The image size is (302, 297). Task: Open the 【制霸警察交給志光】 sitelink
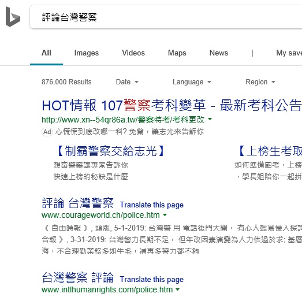coord(110,151)
